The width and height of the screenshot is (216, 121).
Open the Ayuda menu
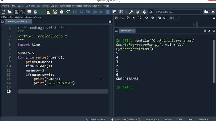click(x=106, y=6)
